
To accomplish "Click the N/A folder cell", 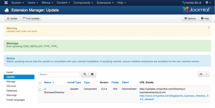I will coord(115,89).
